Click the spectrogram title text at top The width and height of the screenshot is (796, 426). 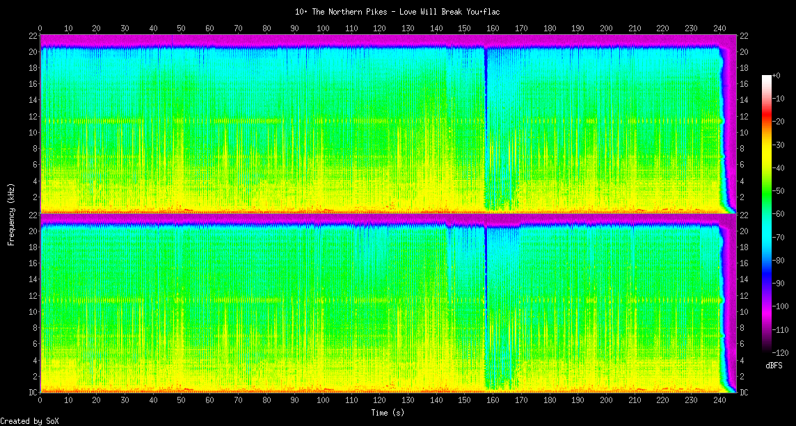397,12
